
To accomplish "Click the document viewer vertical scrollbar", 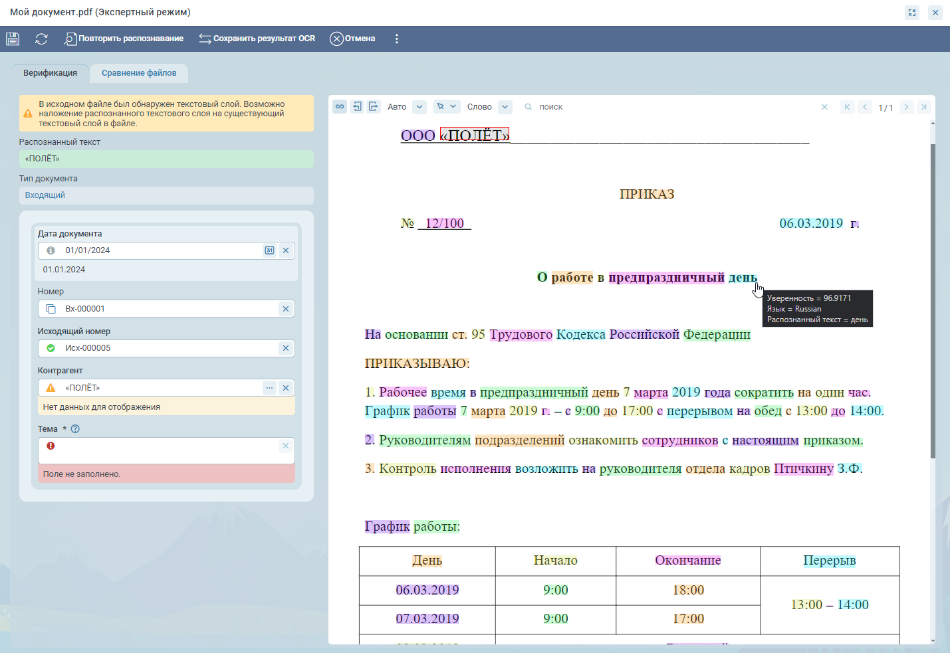I will pyautogui.click(x=932, y=299).
